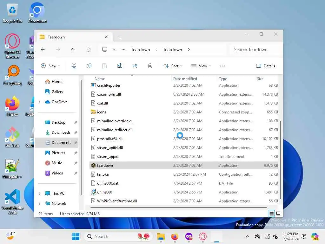Open Firefox from the taskbar
325x244 pixels.
coord(175,236)
